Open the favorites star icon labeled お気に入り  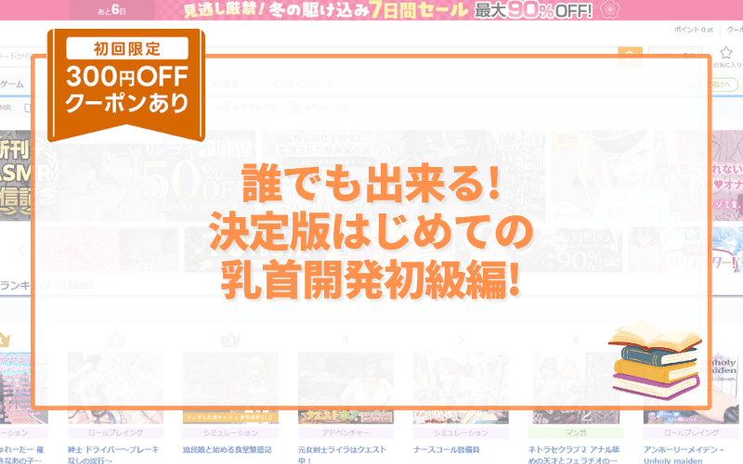tap(726, 57)
